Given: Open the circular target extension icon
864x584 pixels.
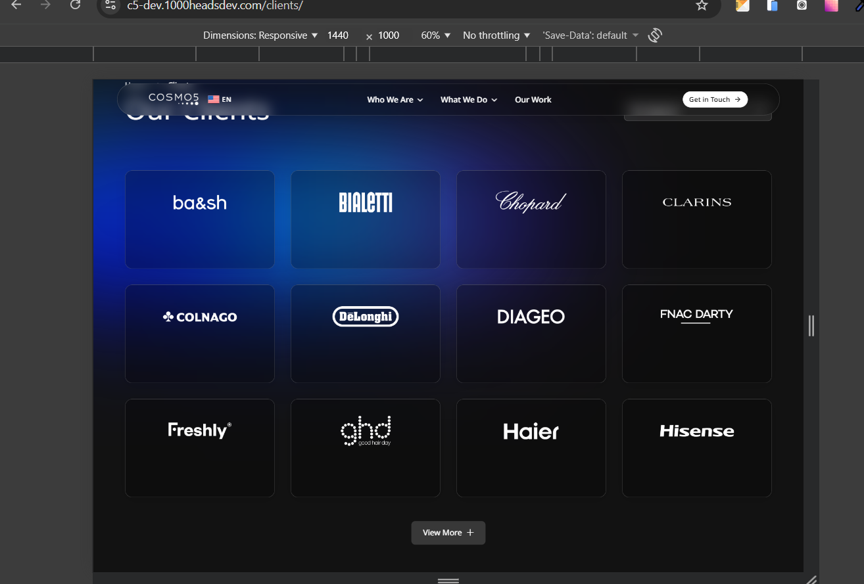Looking at the screenshot, I should click(802, 5).
